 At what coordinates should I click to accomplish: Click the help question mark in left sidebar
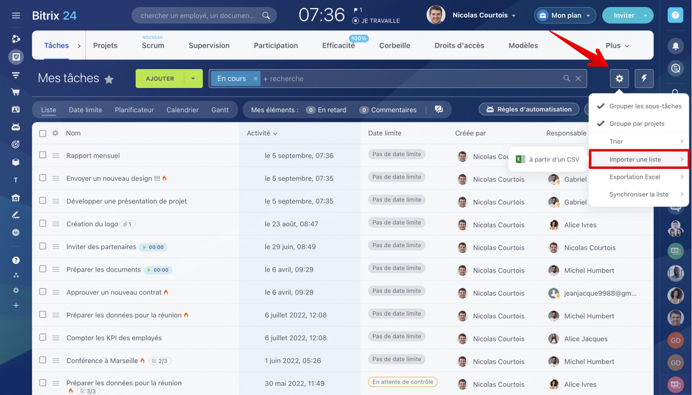click(x=16, y=260)
